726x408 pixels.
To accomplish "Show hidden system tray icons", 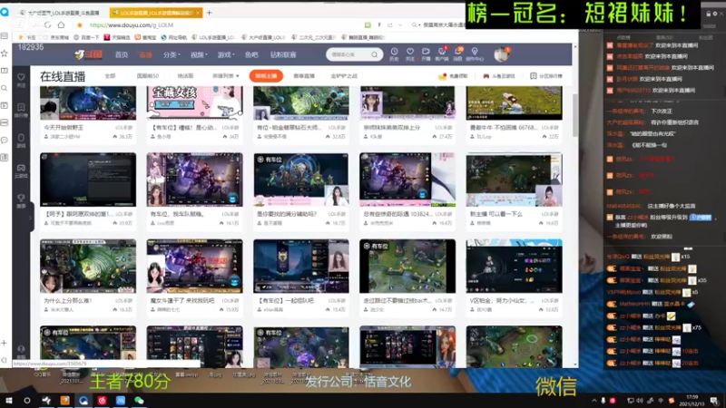I will pyautogui.click(x=594, y=401).
